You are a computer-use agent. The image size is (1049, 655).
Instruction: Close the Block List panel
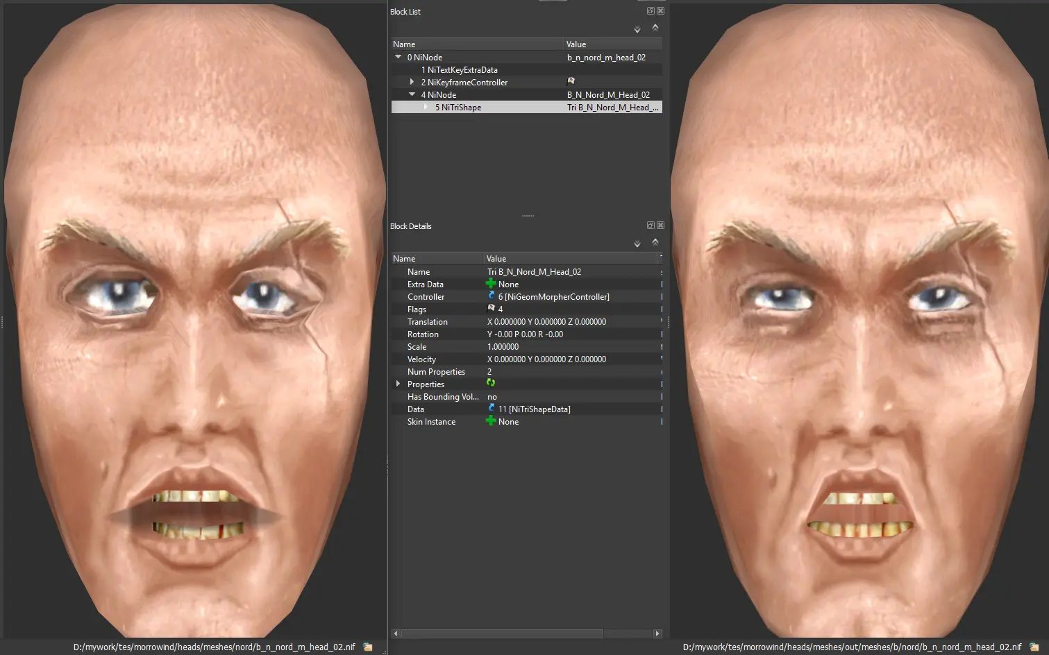coord(660,11)
